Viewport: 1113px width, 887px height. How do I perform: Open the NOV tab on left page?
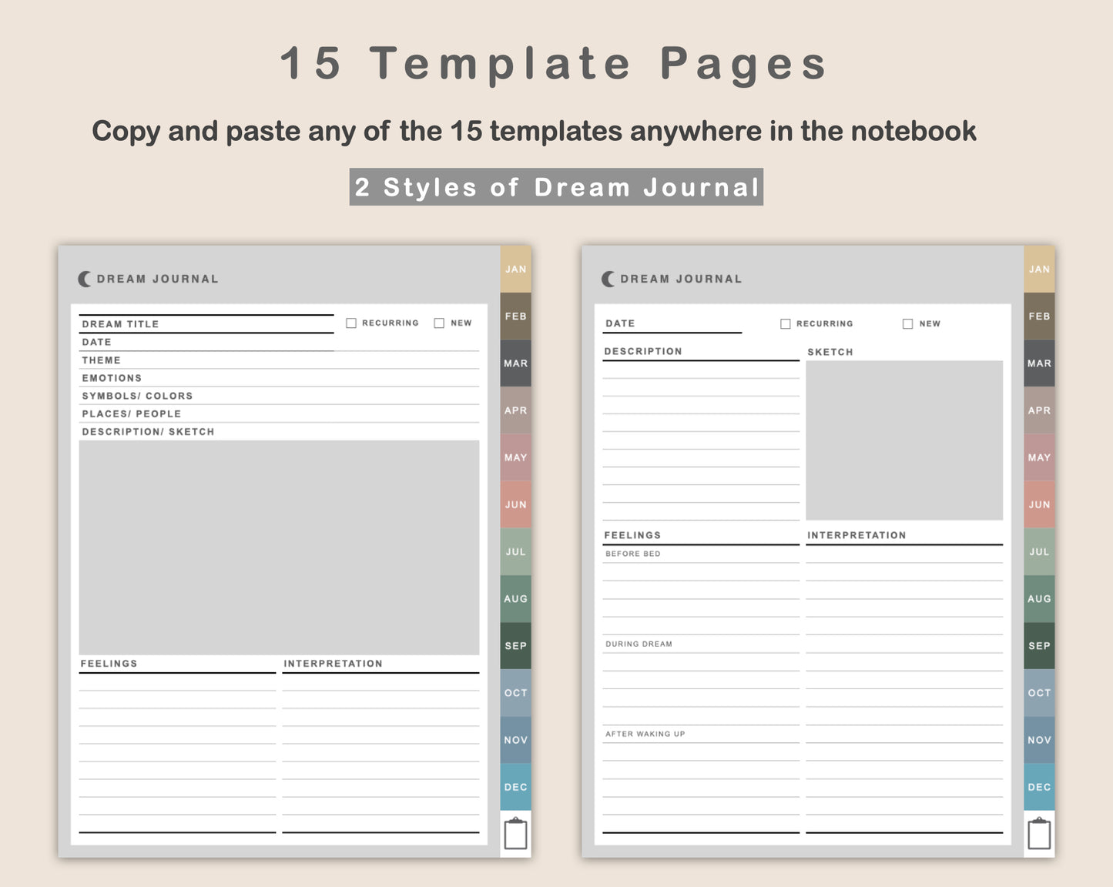[x=515, y=740]
